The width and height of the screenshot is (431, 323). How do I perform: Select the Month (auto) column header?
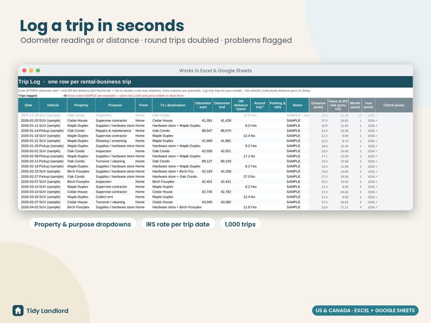click(355, 105)
